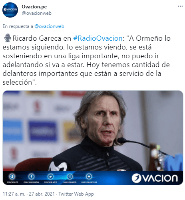Click the globe website icon in the banner
Image resolution: width=185 pixels, height=200 pixels.
[12, 176]
